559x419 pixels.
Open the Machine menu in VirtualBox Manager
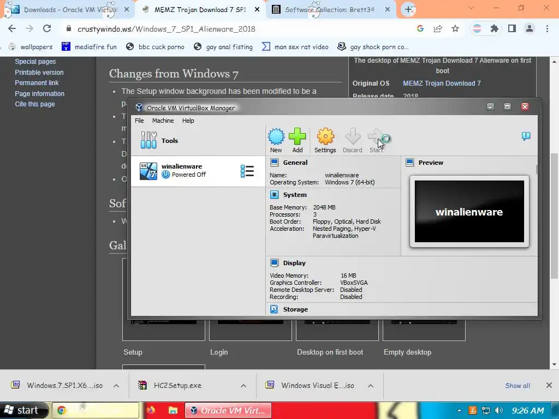point(163,121)
